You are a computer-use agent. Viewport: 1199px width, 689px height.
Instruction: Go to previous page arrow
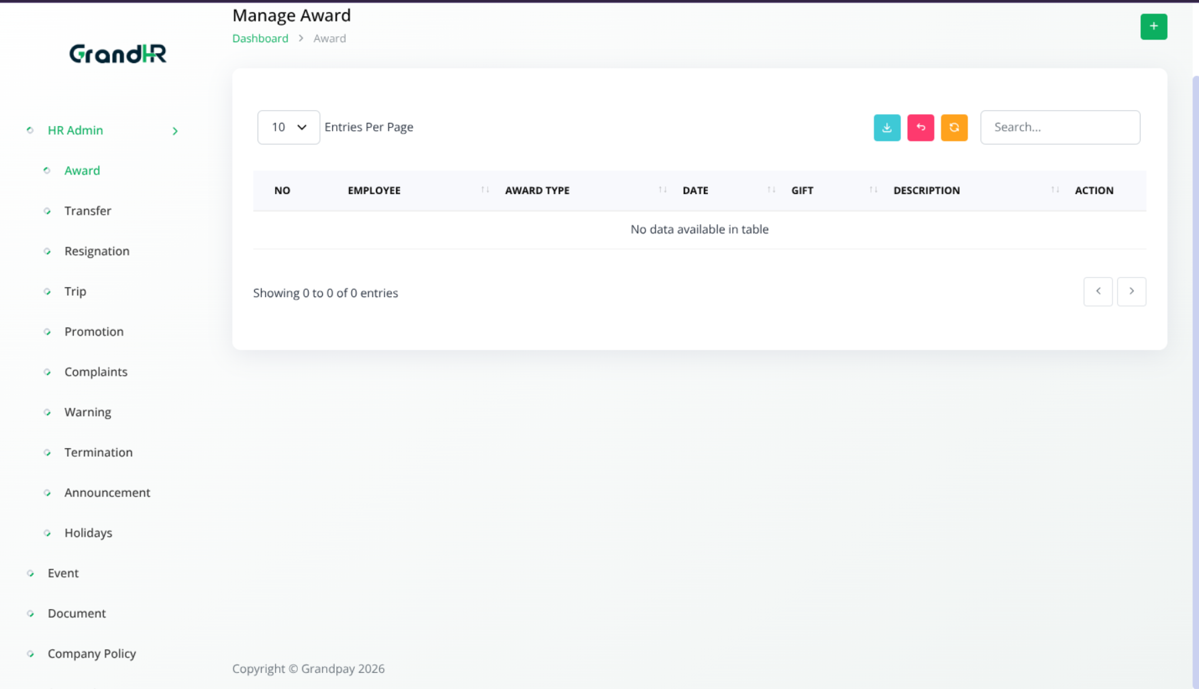point(1098,292)
